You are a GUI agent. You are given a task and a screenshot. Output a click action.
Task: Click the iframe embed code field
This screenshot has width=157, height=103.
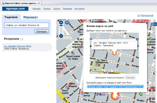point(115,87)
